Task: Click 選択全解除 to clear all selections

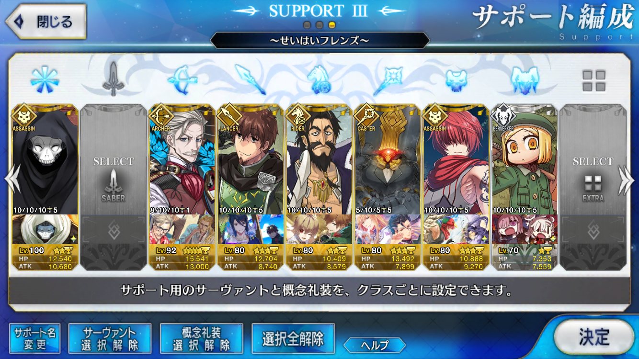Action: pos(293,338)
